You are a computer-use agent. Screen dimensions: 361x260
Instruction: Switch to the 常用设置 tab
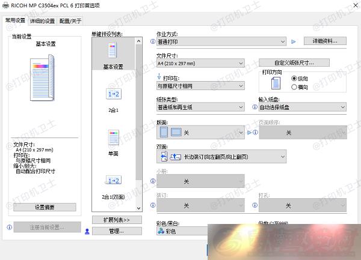(x=15, y=20)
